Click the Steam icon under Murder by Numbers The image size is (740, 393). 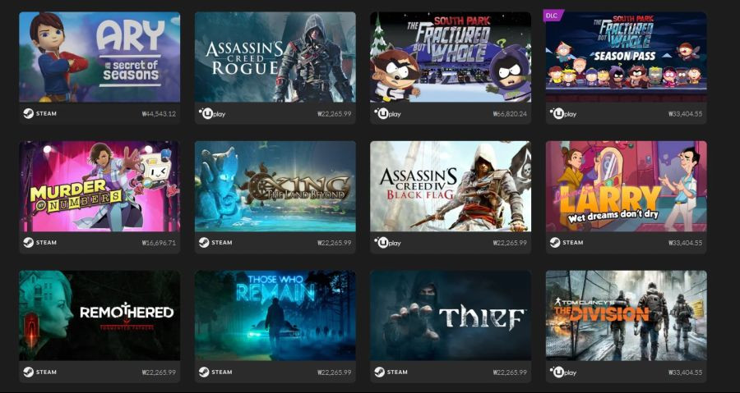point(28,242)
